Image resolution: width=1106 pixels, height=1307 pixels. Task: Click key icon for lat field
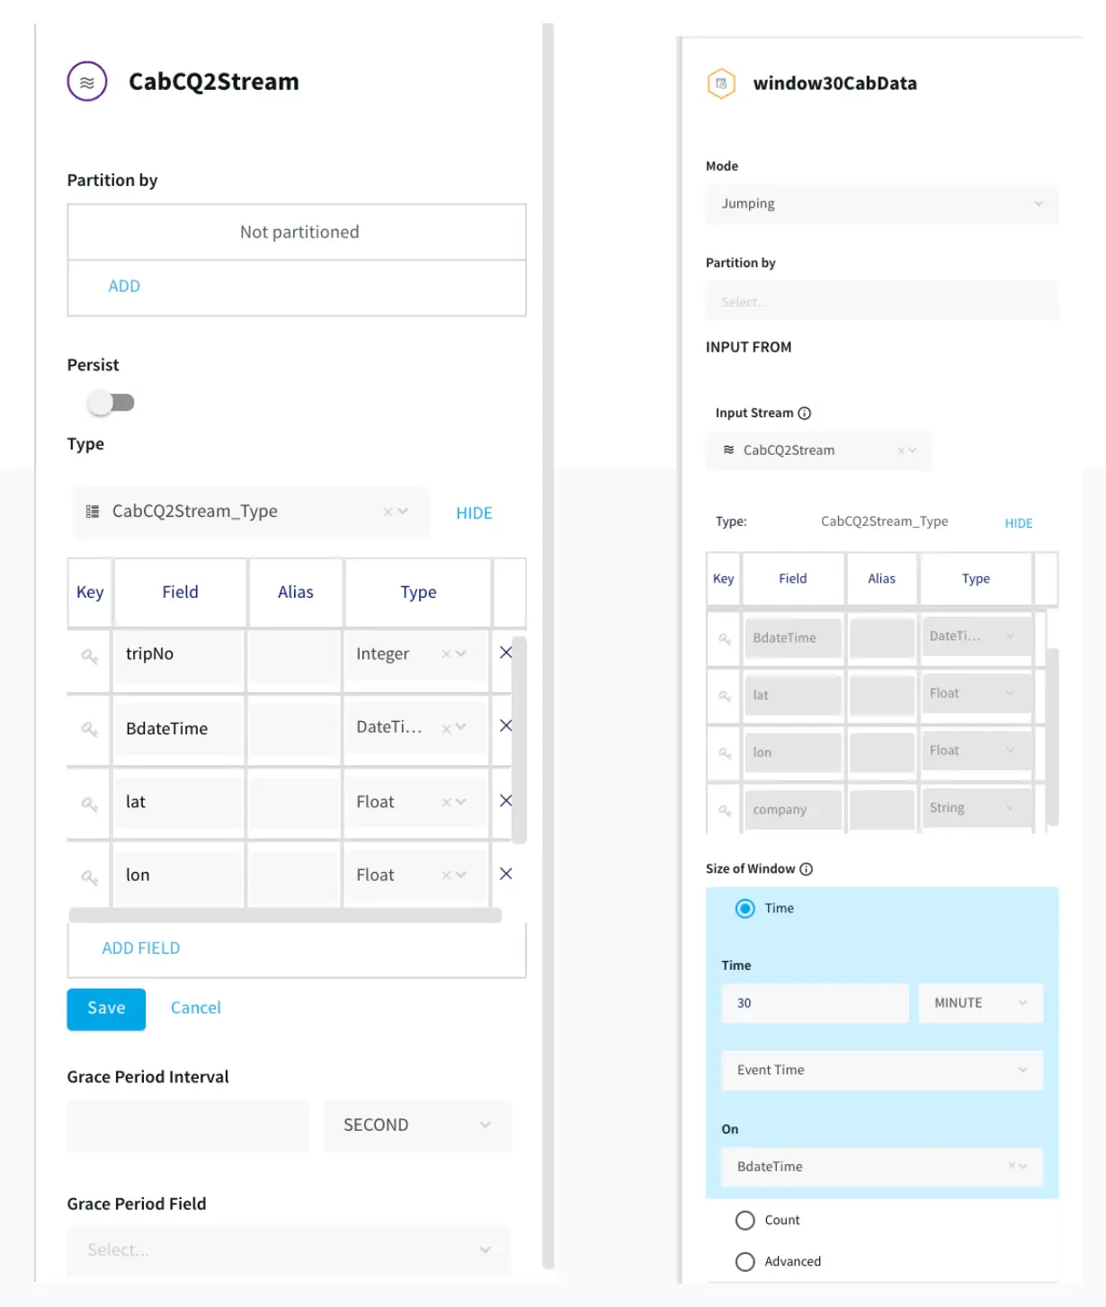(89, 804)
